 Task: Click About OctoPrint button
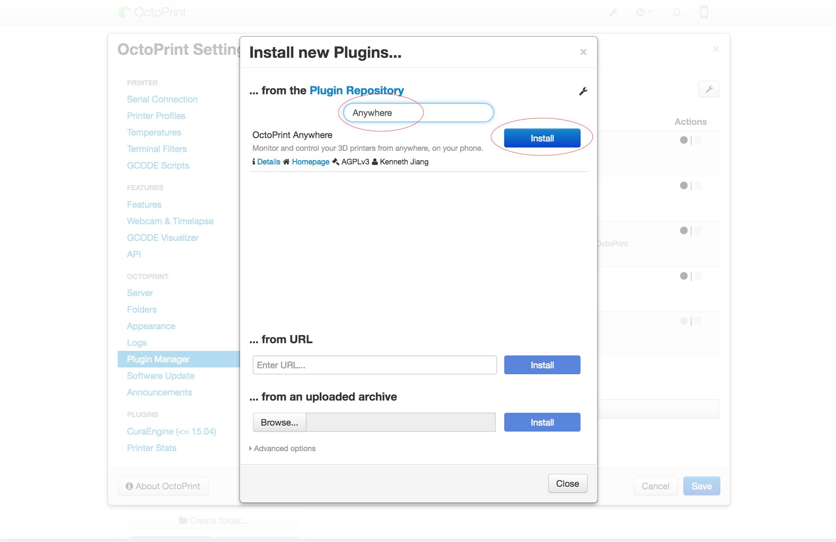(x=163, y=486)
